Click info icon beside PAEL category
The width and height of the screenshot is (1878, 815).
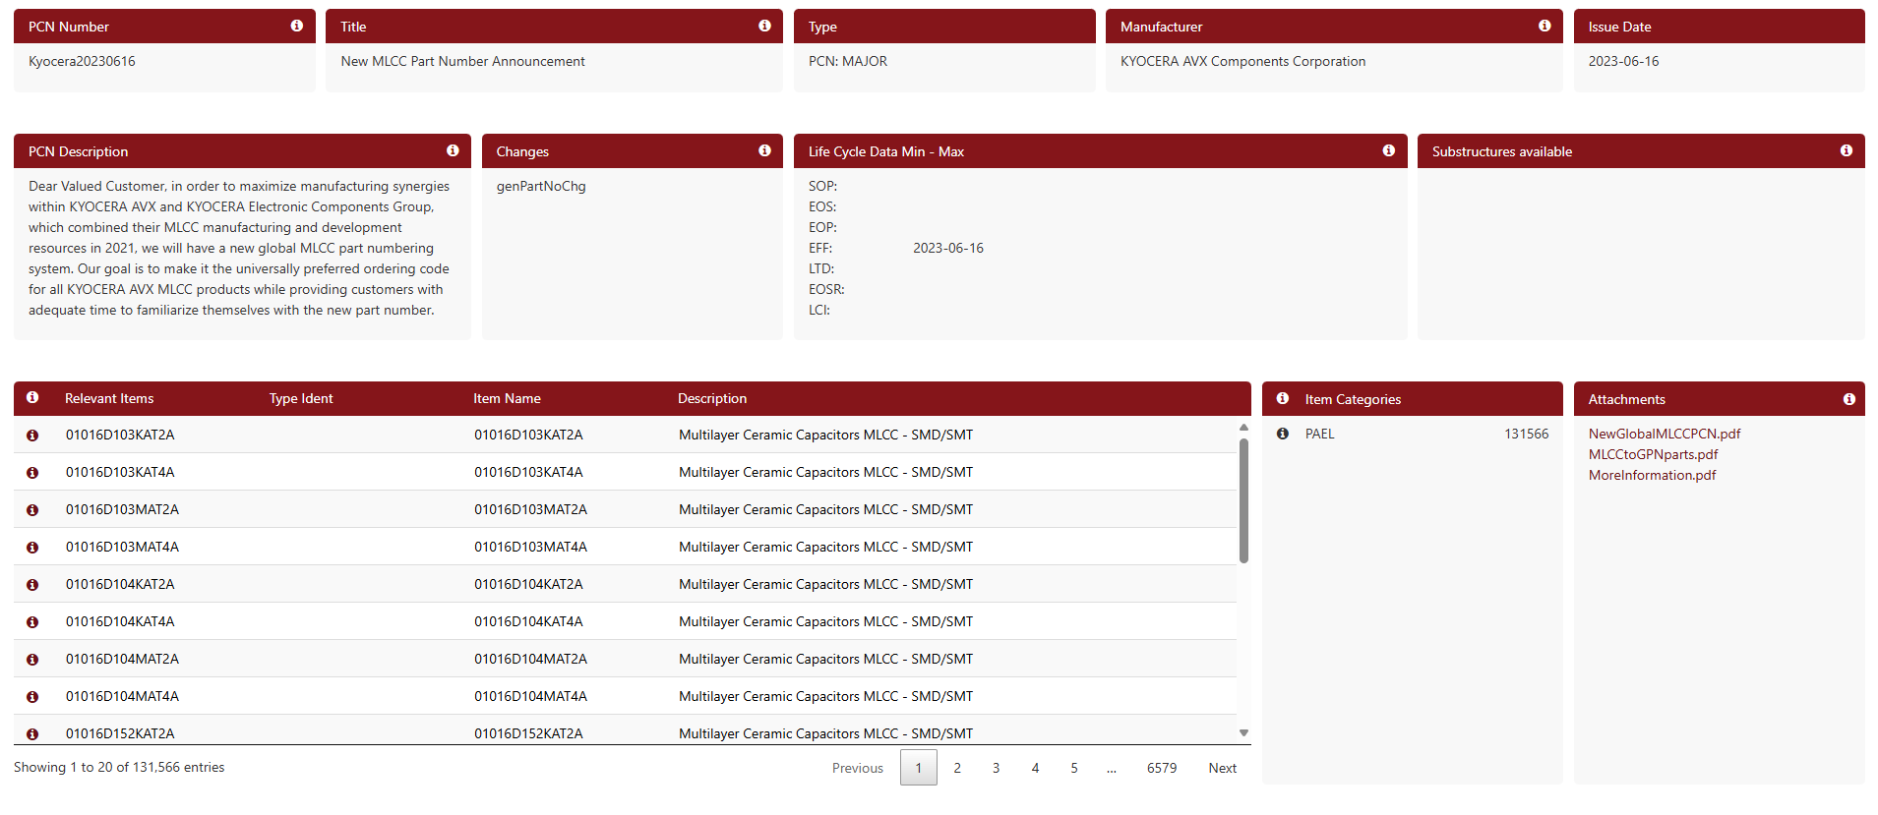[1283, 434]
